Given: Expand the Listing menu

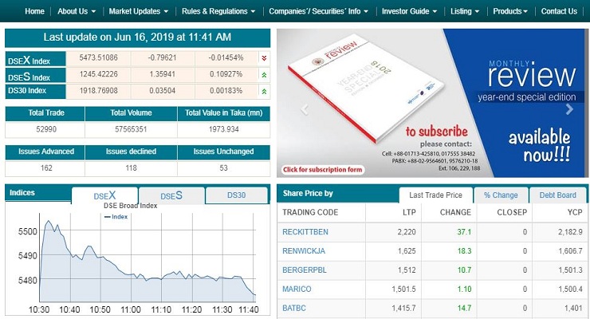Looking at the screenshot, I should (465, 11).
